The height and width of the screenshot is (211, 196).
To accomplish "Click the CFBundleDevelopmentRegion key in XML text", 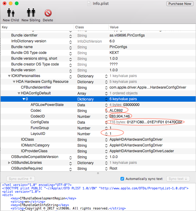I will (42, 198).
